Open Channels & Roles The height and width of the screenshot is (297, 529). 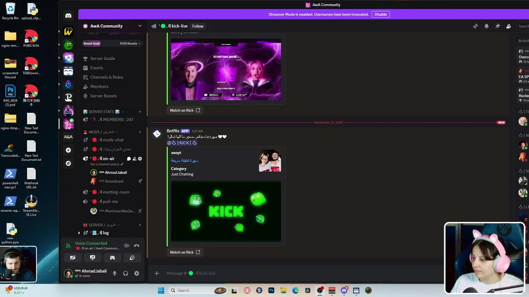112,77
